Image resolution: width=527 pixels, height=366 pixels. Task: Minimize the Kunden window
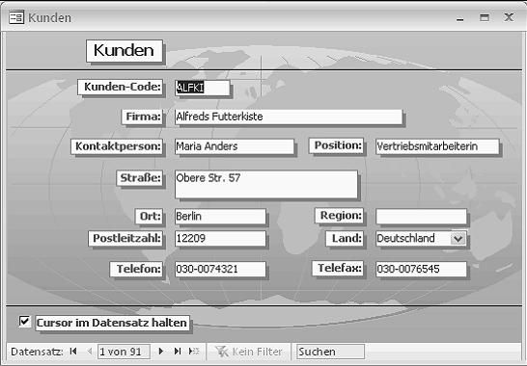tap(460, 18)
